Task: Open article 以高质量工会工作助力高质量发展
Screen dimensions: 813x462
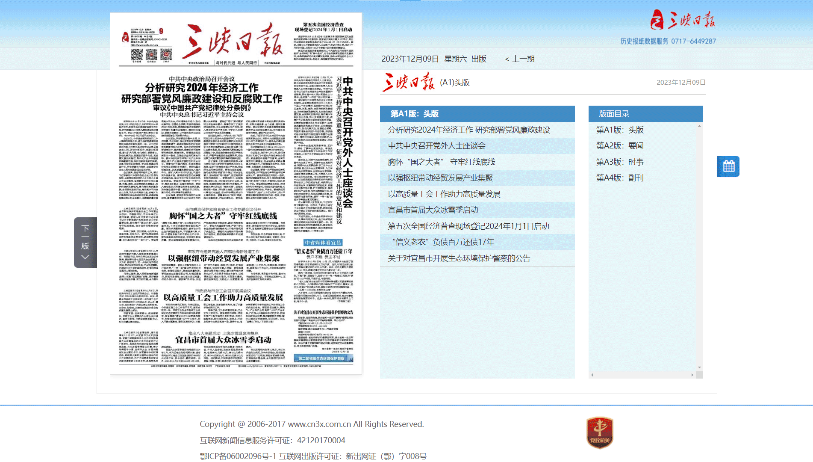Action: [444, 194]
